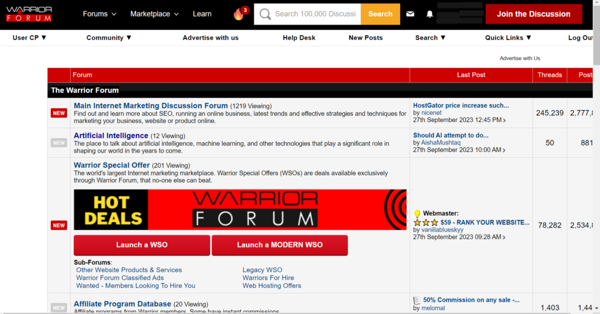Go to last post arrow for Should AI thread

pyautogui.click(x=504, y=150)
